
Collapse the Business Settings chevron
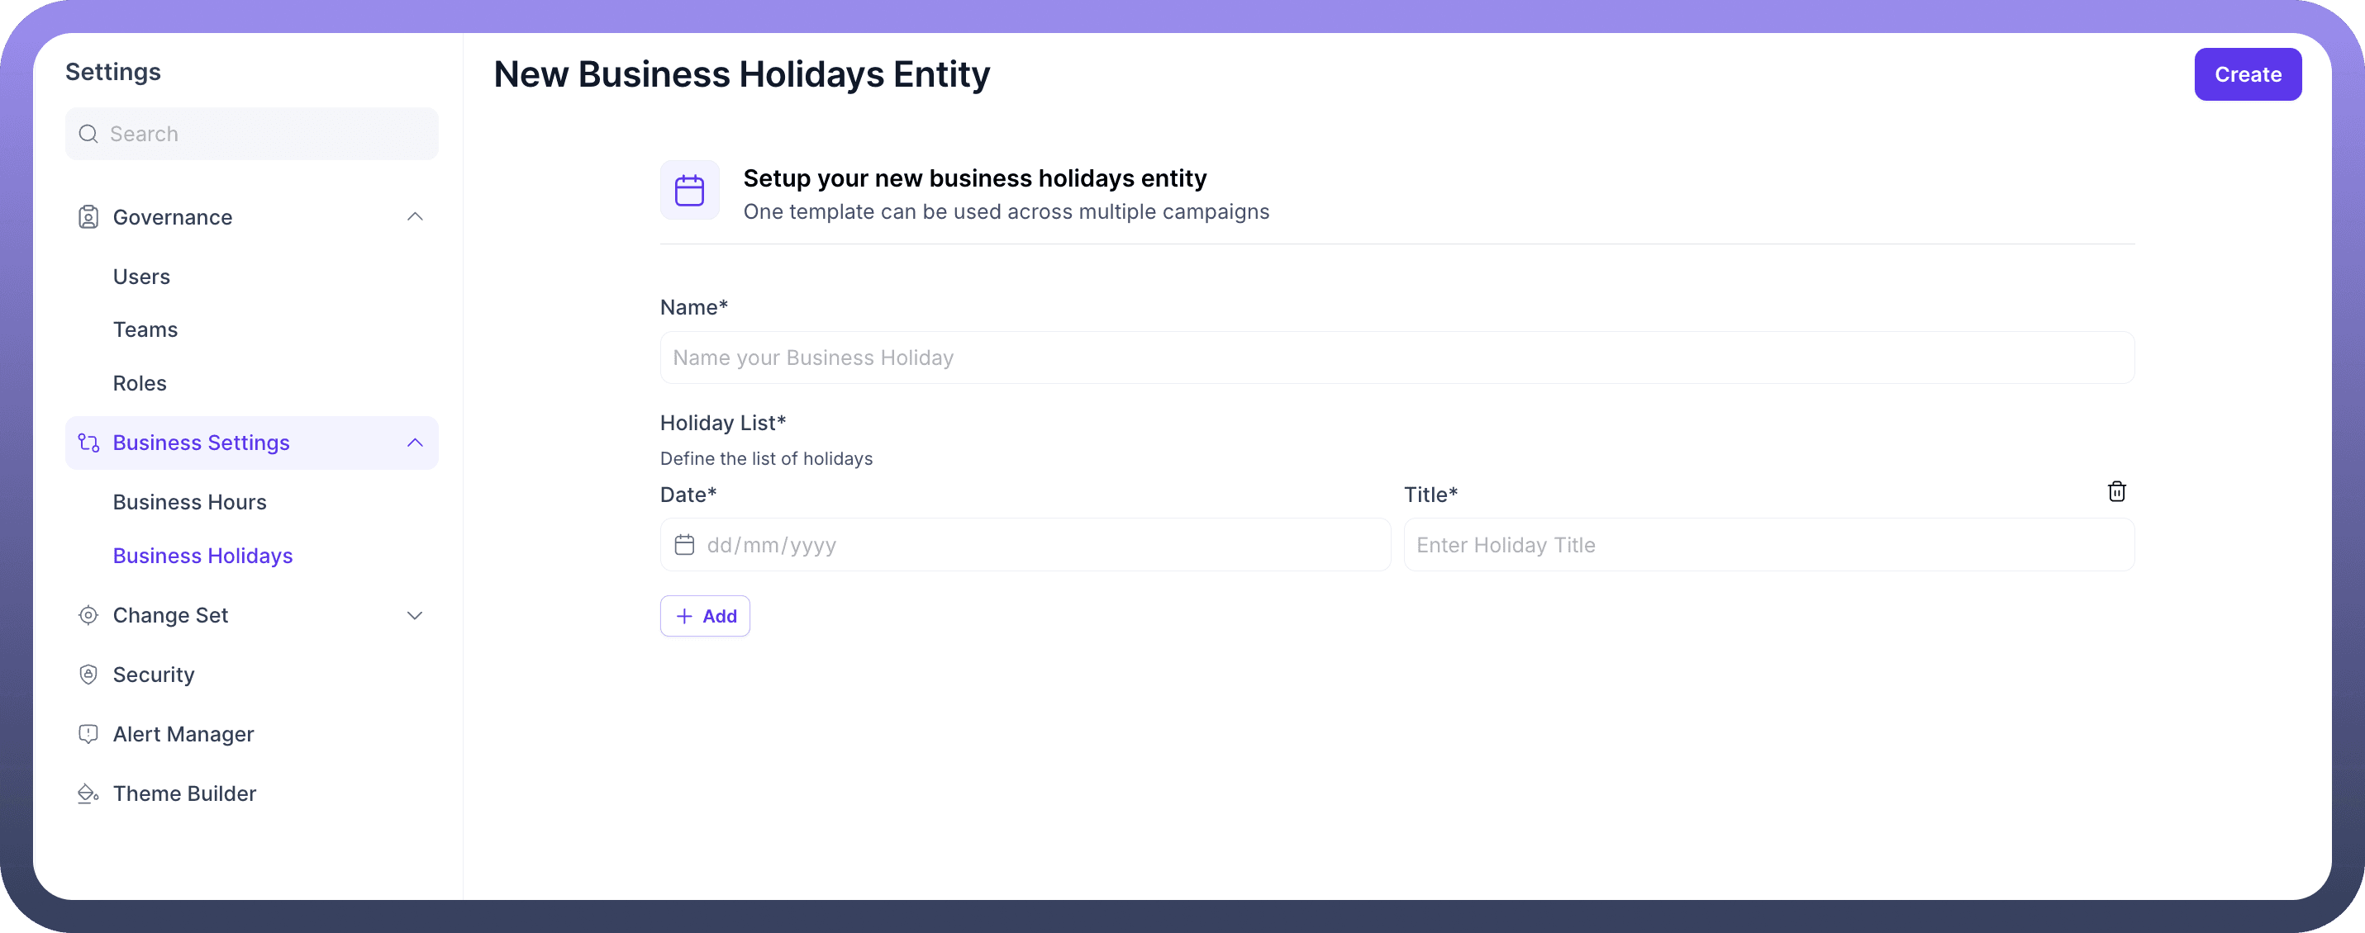[415, 443]
